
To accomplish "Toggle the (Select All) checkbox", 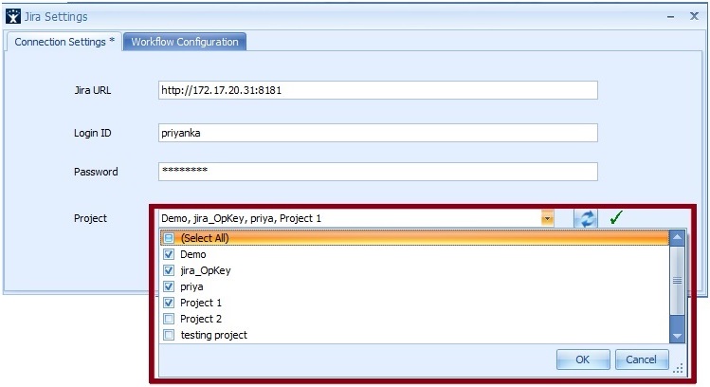I will pos(169,238).
